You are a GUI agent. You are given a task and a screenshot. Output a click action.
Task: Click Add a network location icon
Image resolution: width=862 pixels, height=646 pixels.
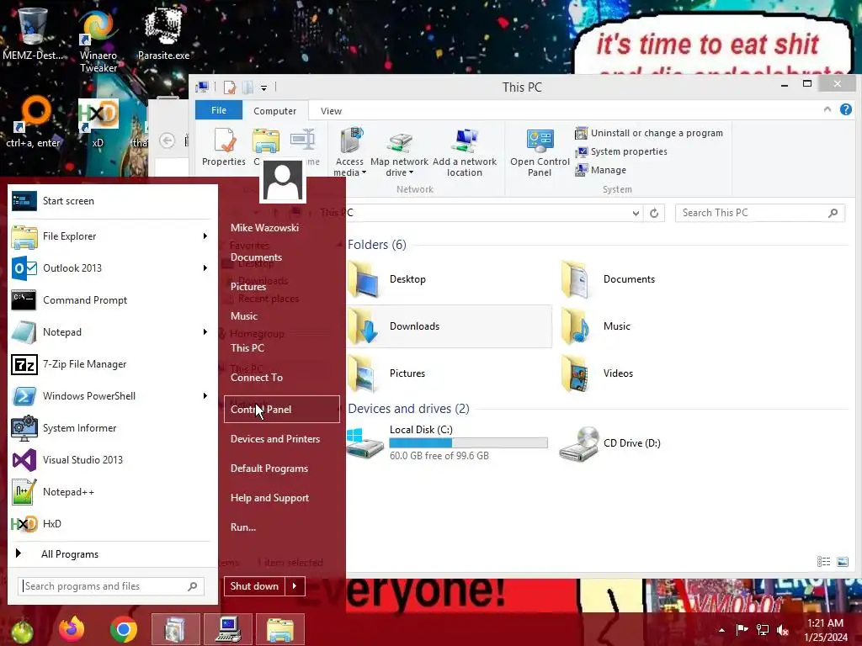[465, 152]
